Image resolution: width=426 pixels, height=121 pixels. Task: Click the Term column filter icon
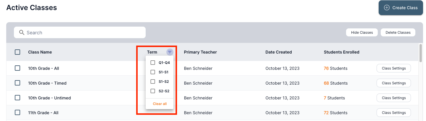click(170, 52)
